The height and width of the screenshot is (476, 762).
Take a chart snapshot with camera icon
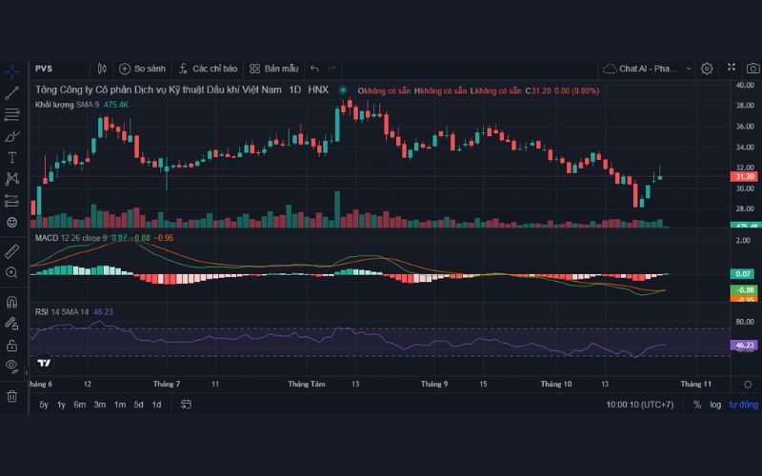pyautogui.click(x=752, y=69)
